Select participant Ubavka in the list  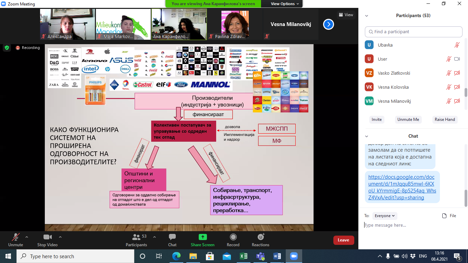pyautogui.click(x=413, y=45)
